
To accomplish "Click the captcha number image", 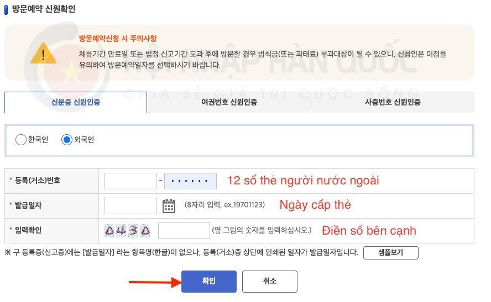I will point(127,231).
